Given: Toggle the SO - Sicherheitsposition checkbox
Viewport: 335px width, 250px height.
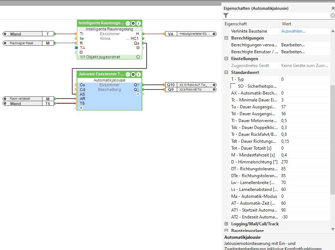Looking at the screenshot, I should [233, 86].
